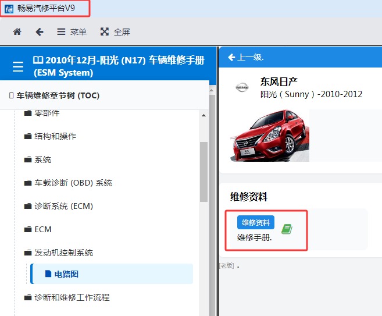Click folder icon next to 诊断系统 (ECM)
This screenshot has width=382, height=316.
[28, 206]
